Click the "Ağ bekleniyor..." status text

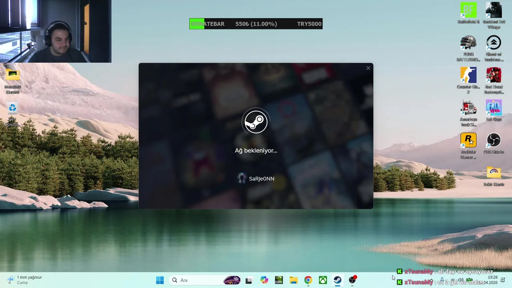[256, 151]
